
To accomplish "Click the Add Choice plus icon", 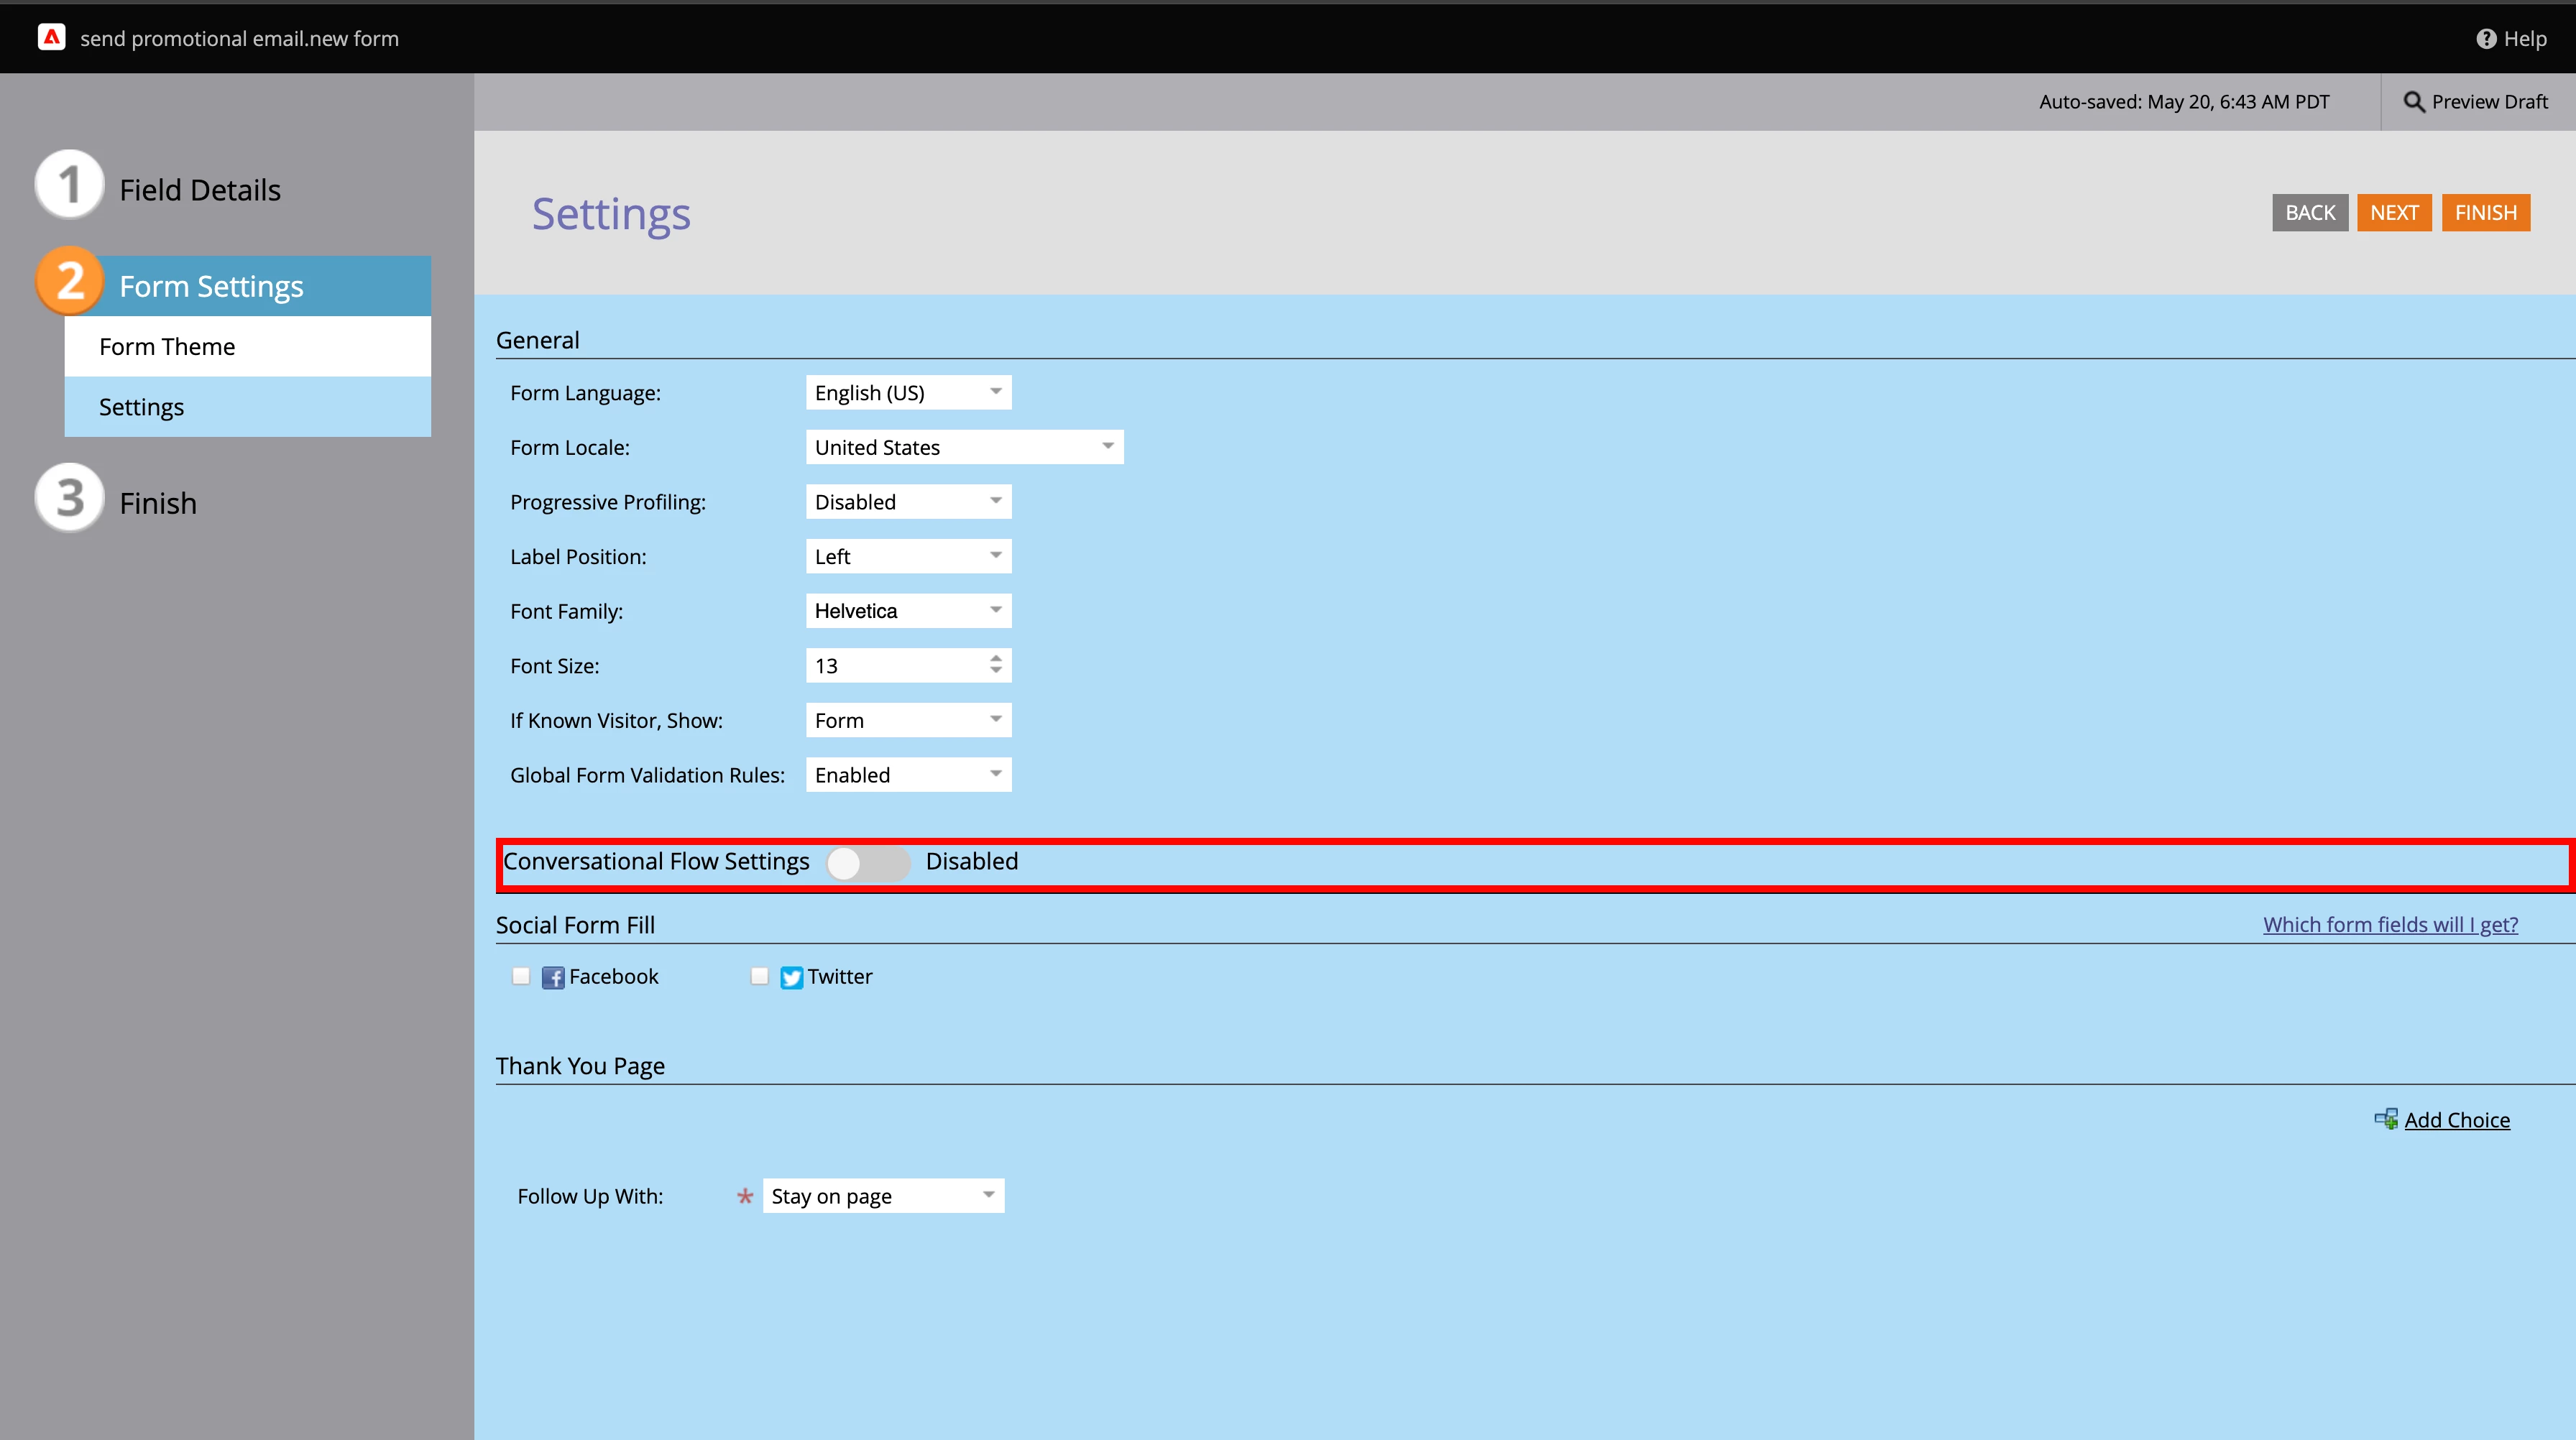I will pyautogui.click(x=2386, y=1119).
